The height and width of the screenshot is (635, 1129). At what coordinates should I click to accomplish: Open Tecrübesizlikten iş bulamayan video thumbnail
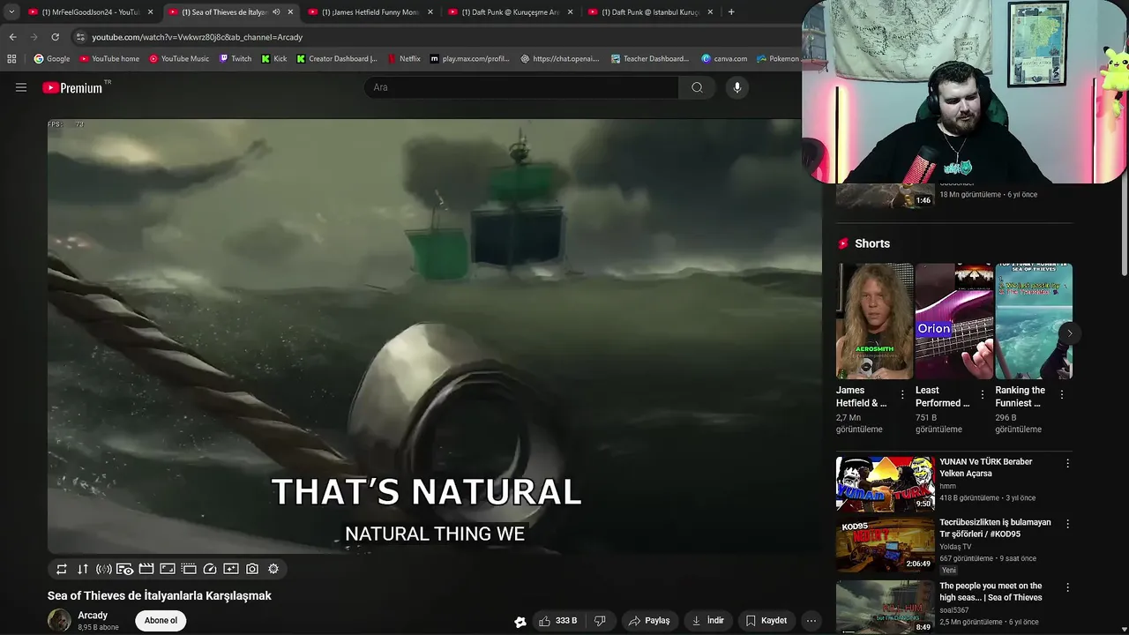click(885, 546)
